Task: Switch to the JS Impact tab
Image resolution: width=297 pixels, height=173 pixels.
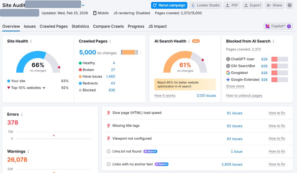Action: (157, 26)
